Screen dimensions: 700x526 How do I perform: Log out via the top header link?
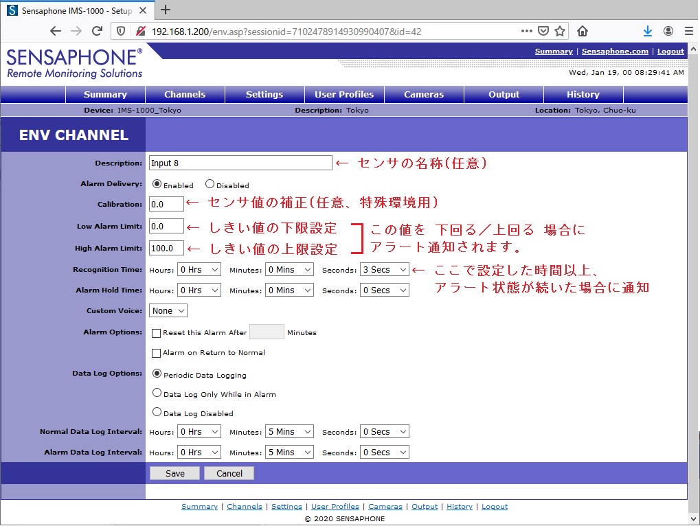[670, 52]
